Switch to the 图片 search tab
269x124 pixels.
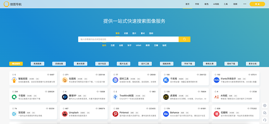(x=134, y=34)
